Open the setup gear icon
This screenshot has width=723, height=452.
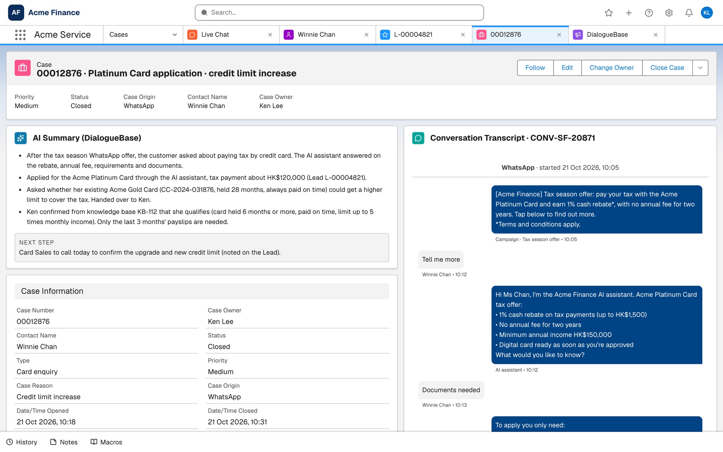tap(669, 13)
